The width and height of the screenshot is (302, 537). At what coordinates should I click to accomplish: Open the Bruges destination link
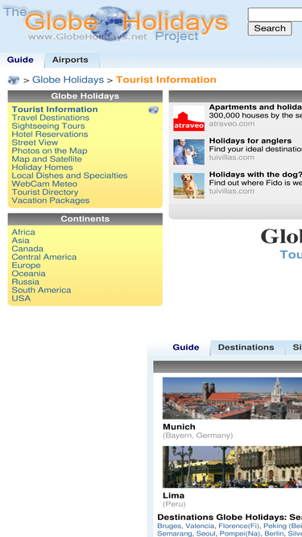tap(169, 526)
